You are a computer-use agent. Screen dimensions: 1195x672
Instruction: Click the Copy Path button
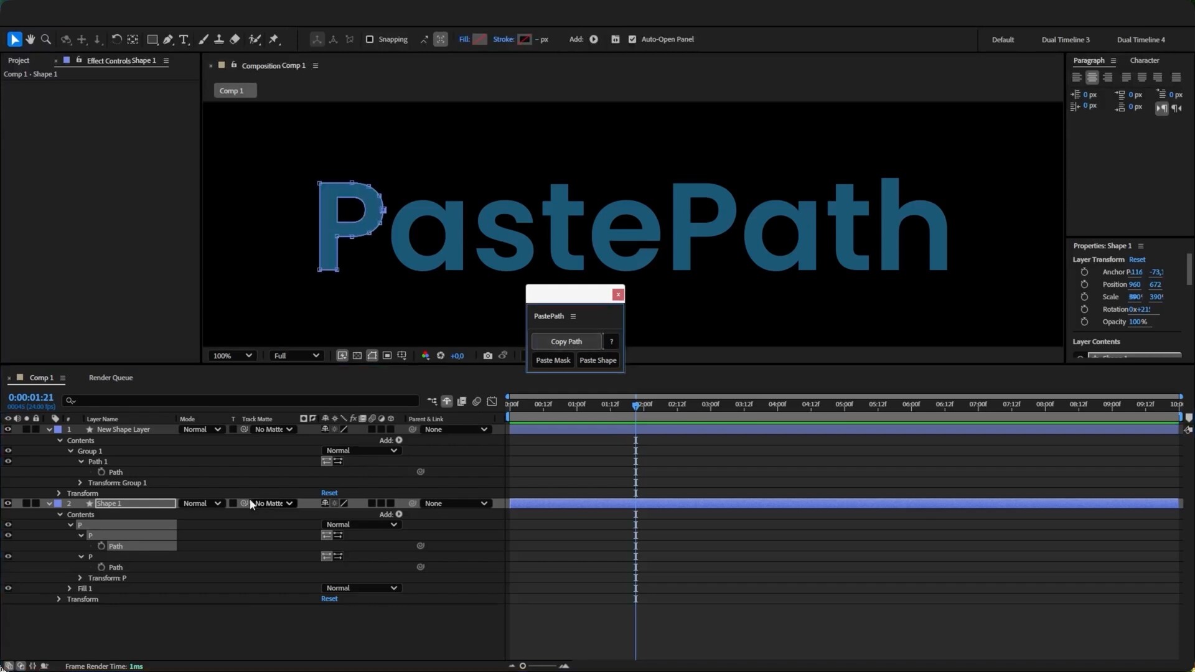tap(565, 341)
